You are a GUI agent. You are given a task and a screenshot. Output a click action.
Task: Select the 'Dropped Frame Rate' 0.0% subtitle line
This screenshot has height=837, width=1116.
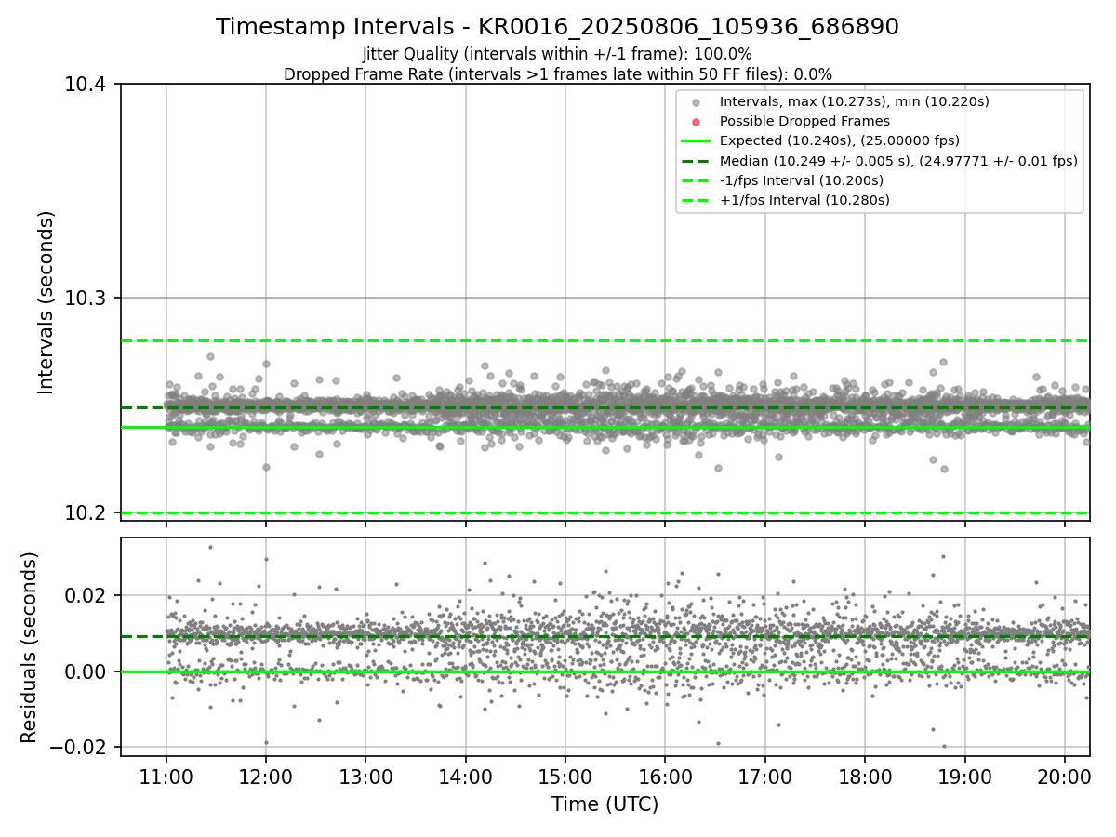coord(557,74)
